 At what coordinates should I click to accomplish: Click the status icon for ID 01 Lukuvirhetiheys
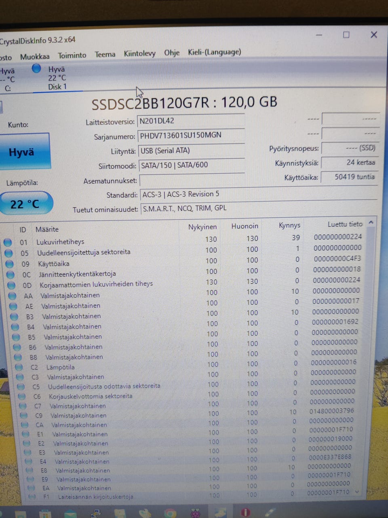[8, 242]
